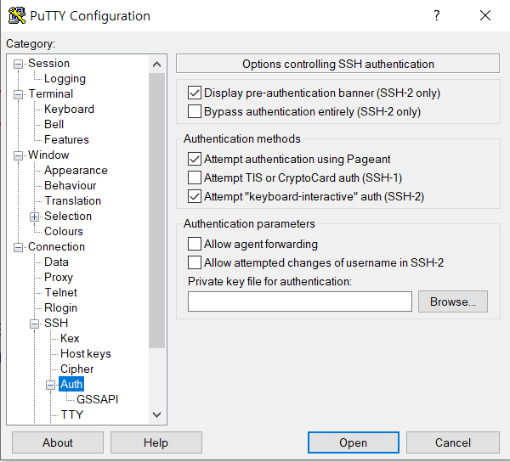Click the About button
The height and width of the screenshot is (462, 510).
coord(58,442)
